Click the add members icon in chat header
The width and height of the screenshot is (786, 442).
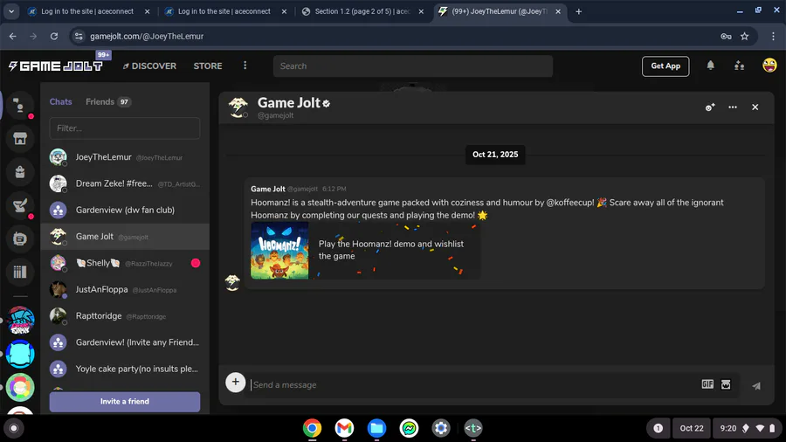(x=710, y=107)
